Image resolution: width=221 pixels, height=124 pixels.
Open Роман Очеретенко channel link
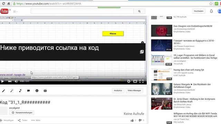(x=185, y=46)
